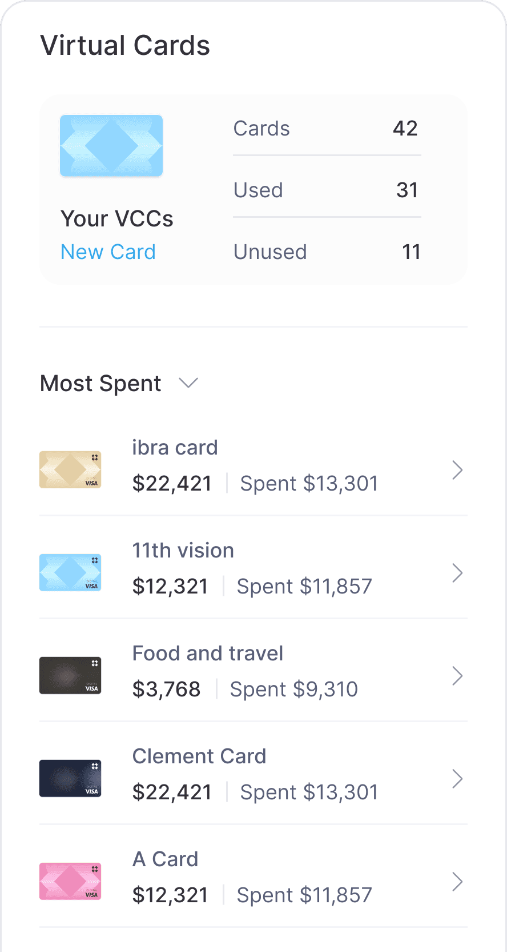Select the Clement Card title
The image size is (507, 952).
(199, 756)
